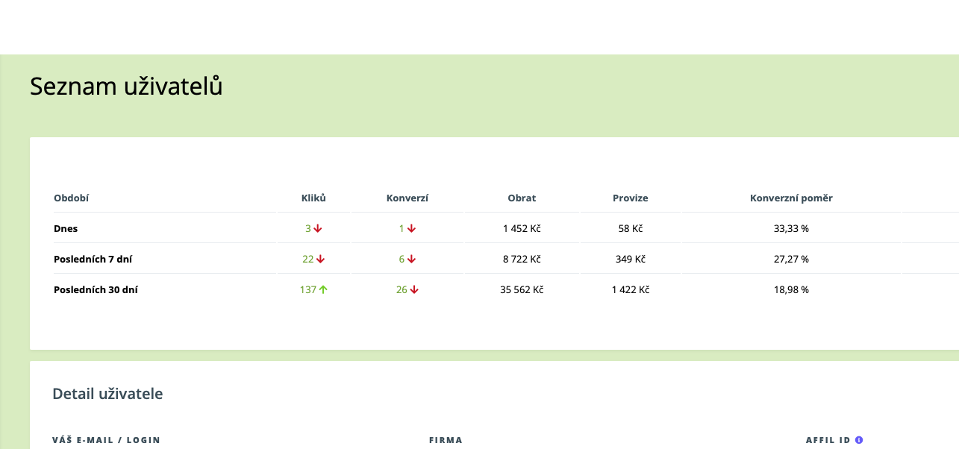This screenshot has width=959, height=449.
Task: Click the 33,33 % conversion ratio value
Action: [x=791, y=228]
